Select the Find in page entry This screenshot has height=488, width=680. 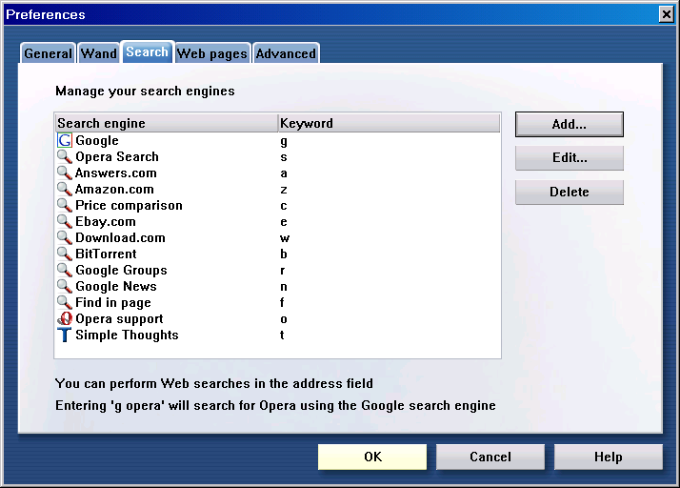tap(113, 302)
